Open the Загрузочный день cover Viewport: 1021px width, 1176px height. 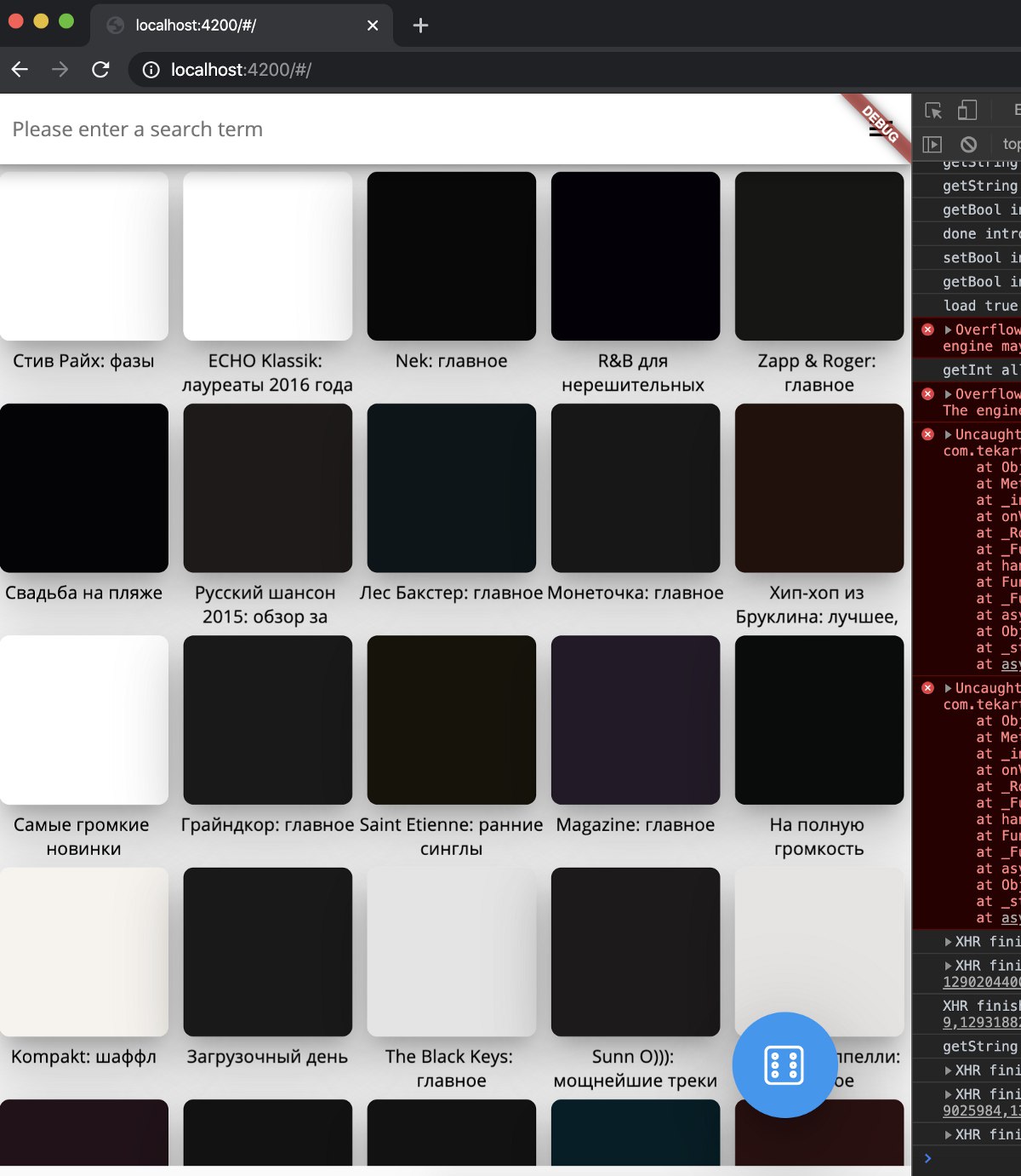click(268, 952)
